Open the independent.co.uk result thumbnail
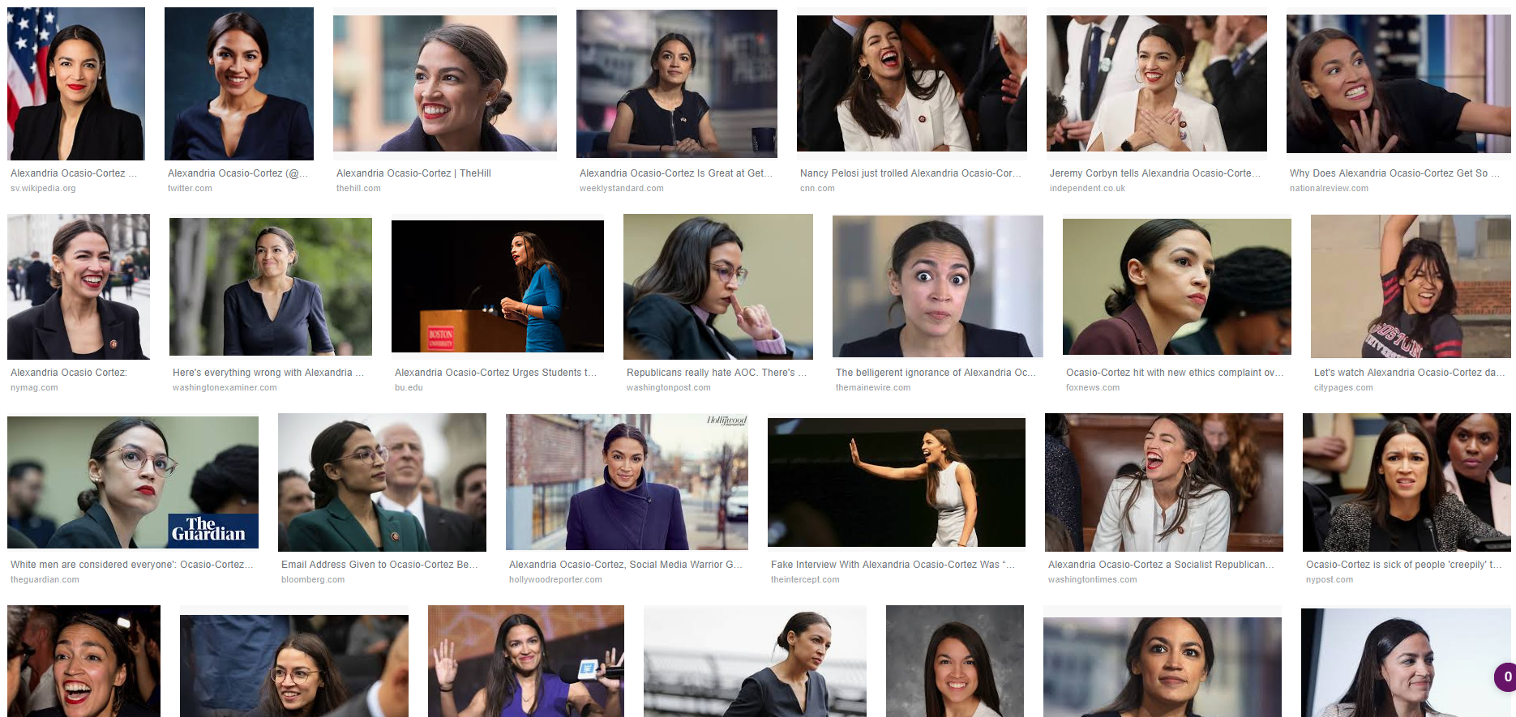Screen dimensions: 1516x717 pyautogui.click(x=1157, y=83)
